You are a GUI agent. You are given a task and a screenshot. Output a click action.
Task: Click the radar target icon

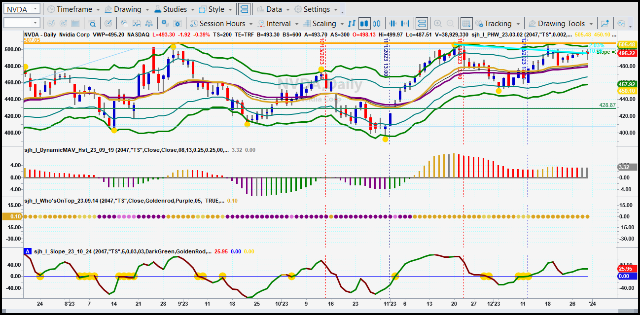click(108, 24)
